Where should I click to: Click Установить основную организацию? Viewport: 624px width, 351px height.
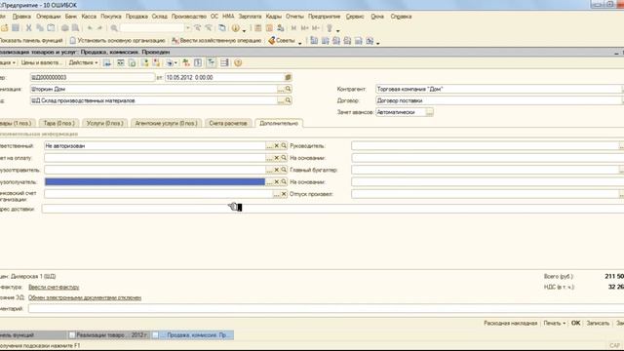(x=117, y=41)
